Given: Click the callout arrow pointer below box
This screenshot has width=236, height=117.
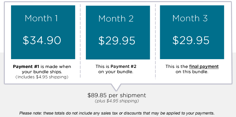Looking at the screenshot, I should (116, 87).
